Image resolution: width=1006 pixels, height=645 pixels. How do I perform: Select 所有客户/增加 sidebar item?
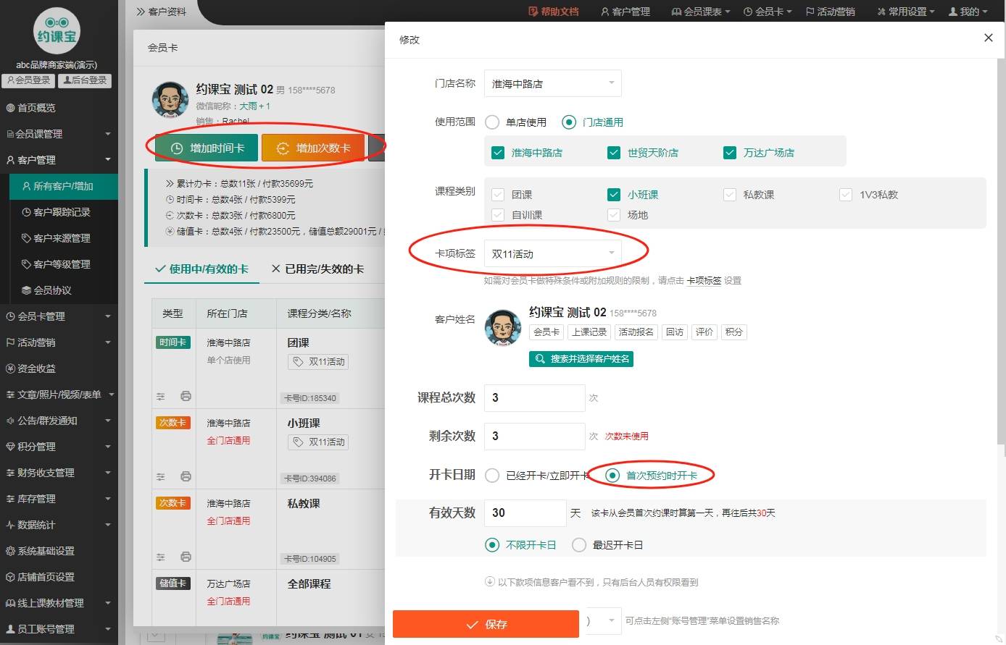click(x=63, y=186)
